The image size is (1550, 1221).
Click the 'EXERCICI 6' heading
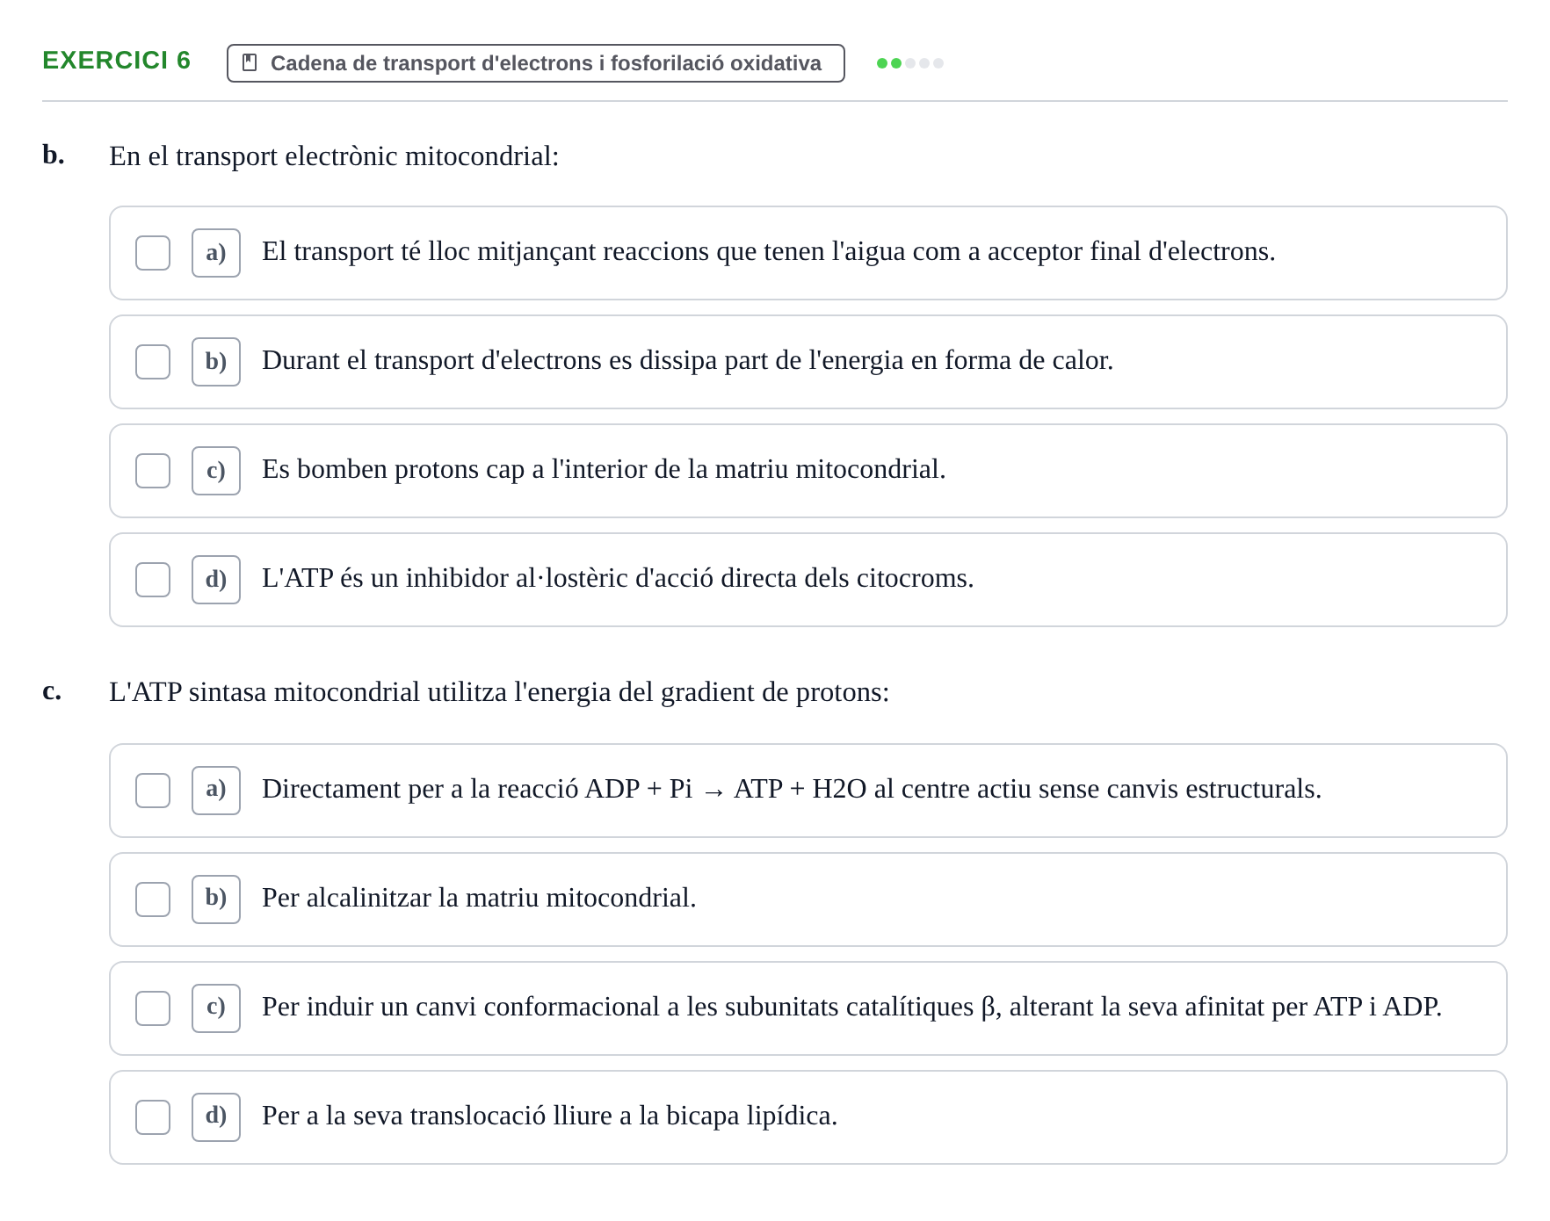tap(116, 60)
